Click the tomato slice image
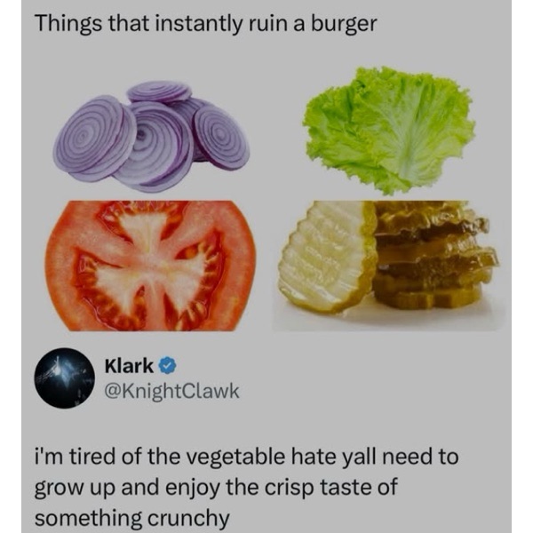The height and width of the screenshot is (533, 533). [x=150, y=265]
